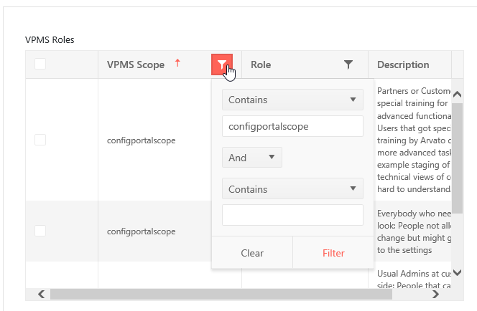The image size is (477, 311).
Task: Click the Description column header
Action: [403, 64]
